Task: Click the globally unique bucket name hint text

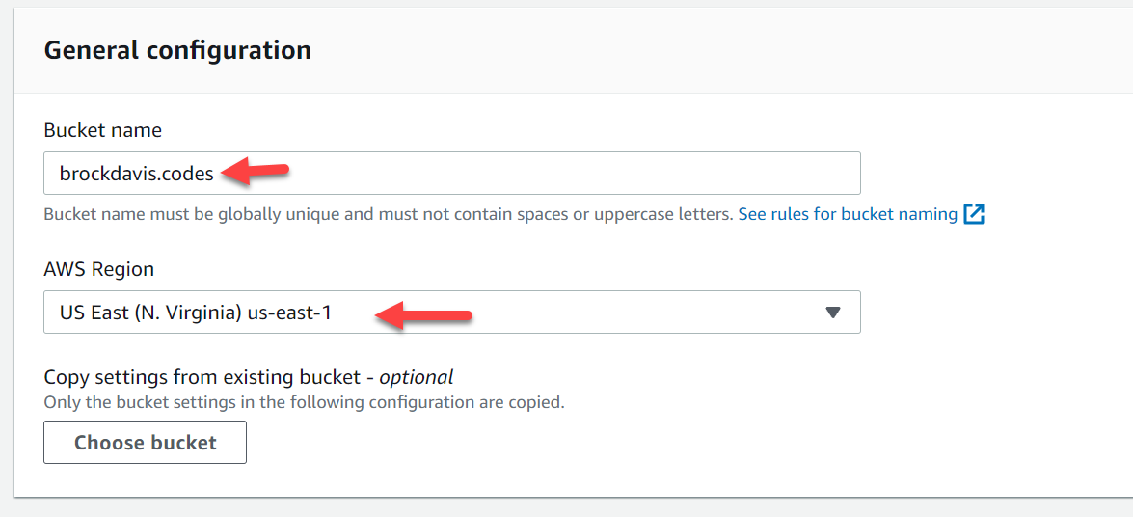Action: pyautogui.click(x=389, y=215)
